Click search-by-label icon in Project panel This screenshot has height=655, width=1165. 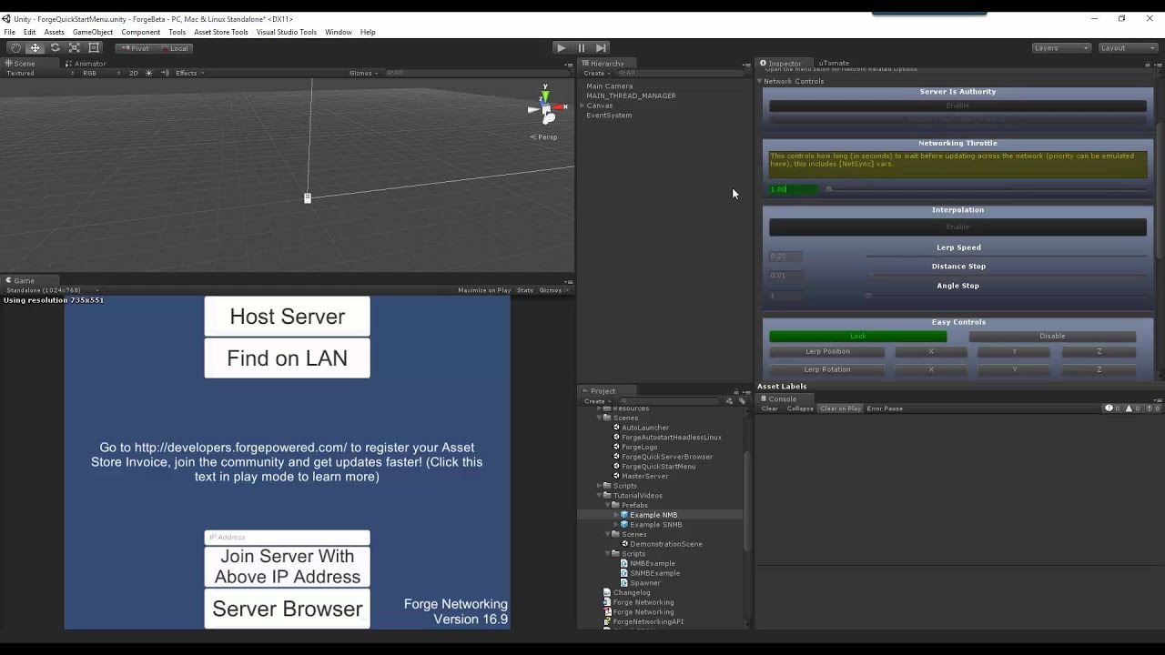pos(741,401)
